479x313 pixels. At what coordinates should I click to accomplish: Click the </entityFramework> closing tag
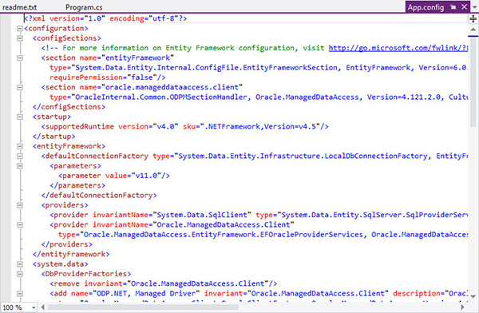(x=71, y=254)
